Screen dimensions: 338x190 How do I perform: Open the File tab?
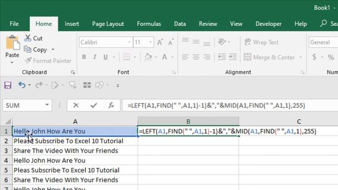(14, 24)
